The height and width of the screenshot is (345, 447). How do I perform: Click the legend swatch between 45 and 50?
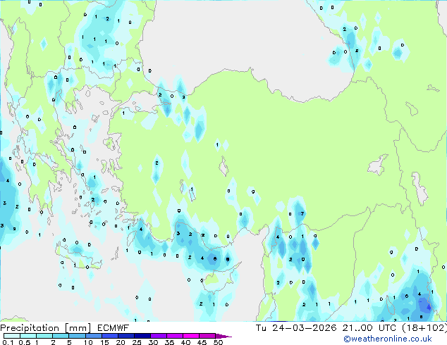[207, 336]
